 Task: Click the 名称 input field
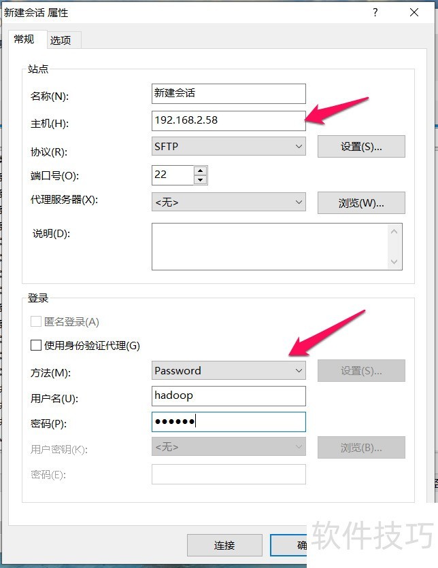(x=229, y=93)
